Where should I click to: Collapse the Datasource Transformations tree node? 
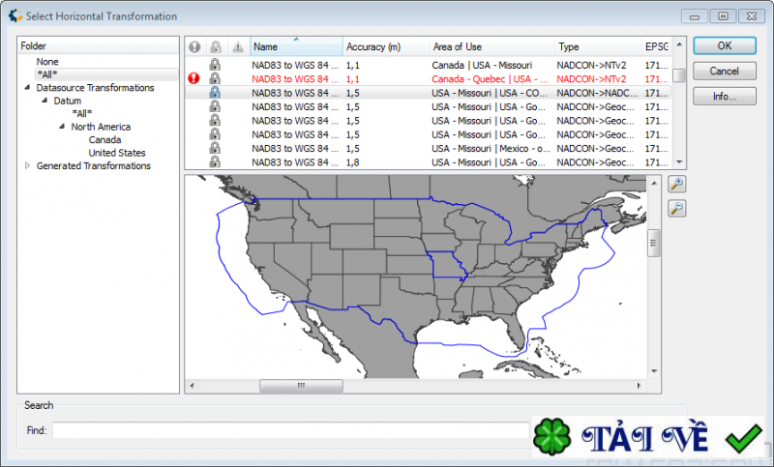(x=28, y=87)
